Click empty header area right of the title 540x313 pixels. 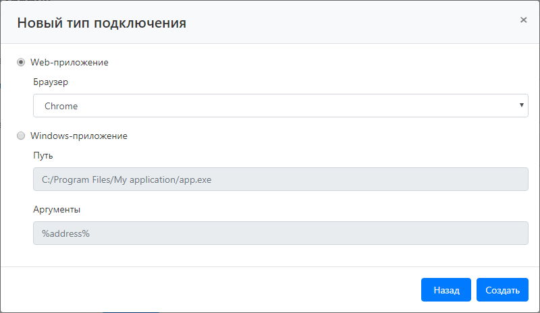[351, 23]
